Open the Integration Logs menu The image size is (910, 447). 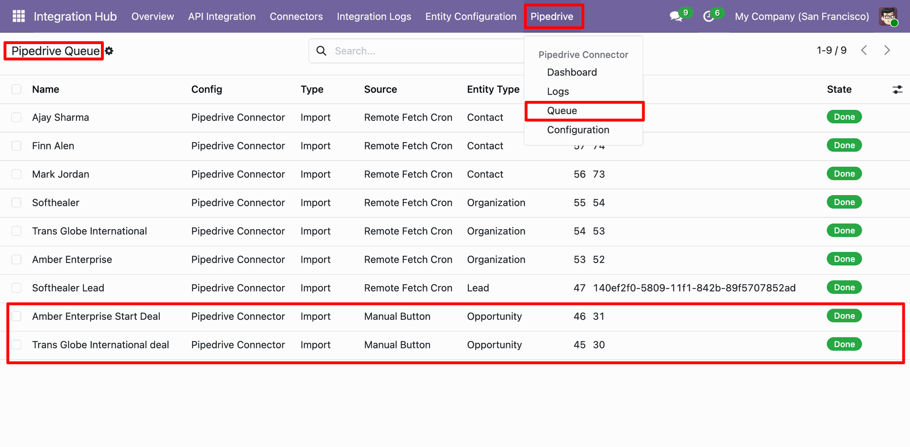point(374,17)
